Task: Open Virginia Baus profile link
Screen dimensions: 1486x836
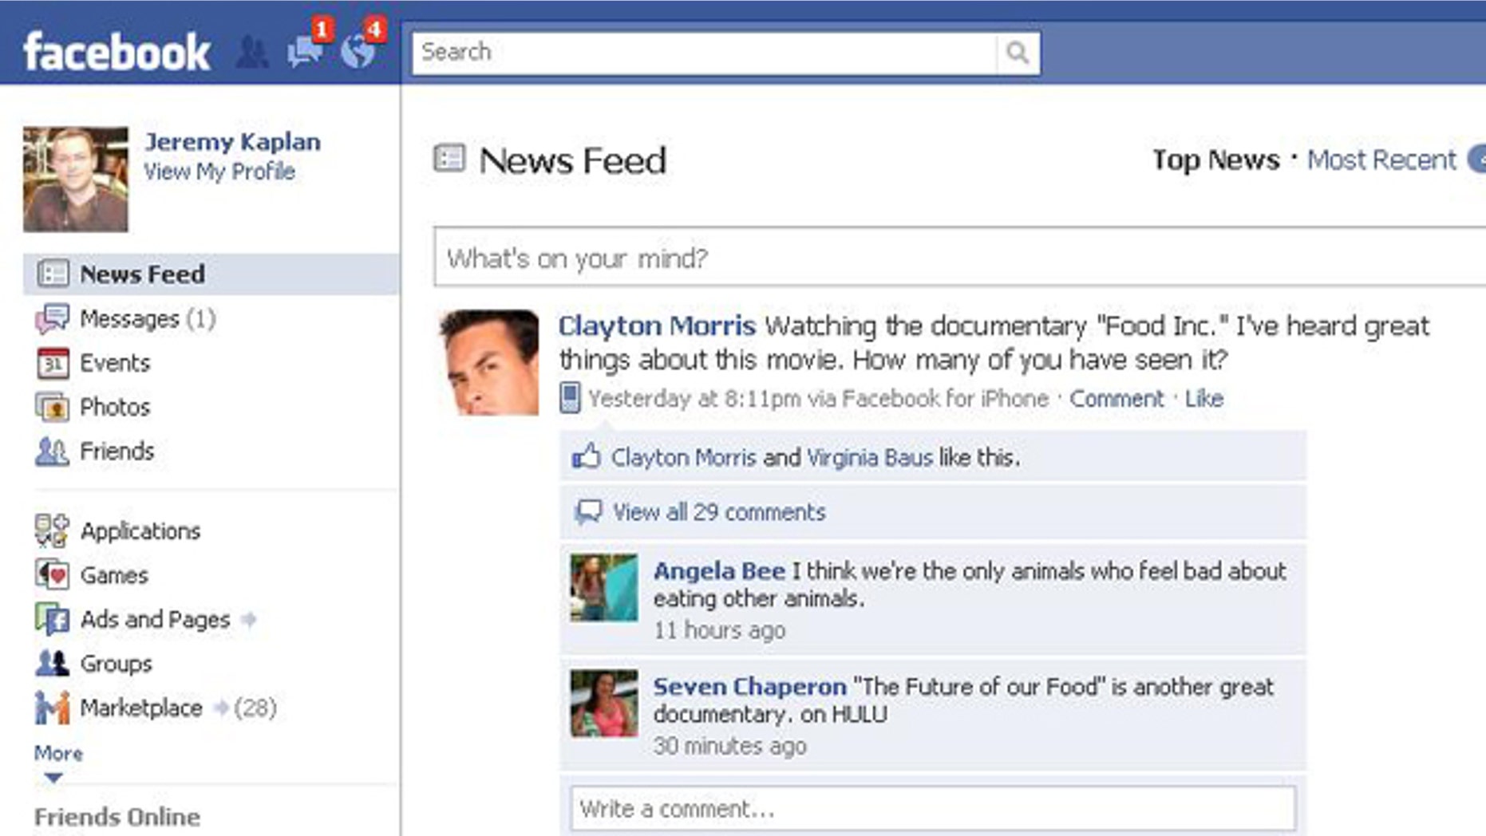Action: (870, 458)
